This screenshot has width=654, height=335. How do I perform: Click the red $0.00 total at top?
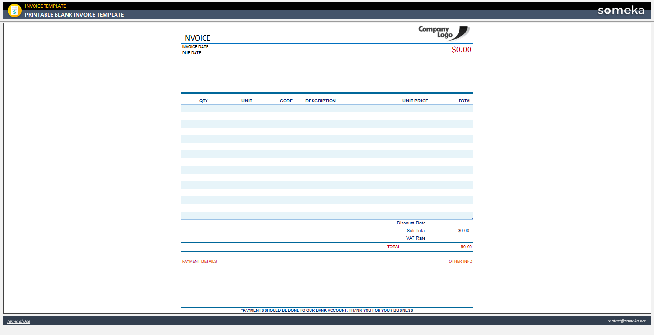pos(461,49)
